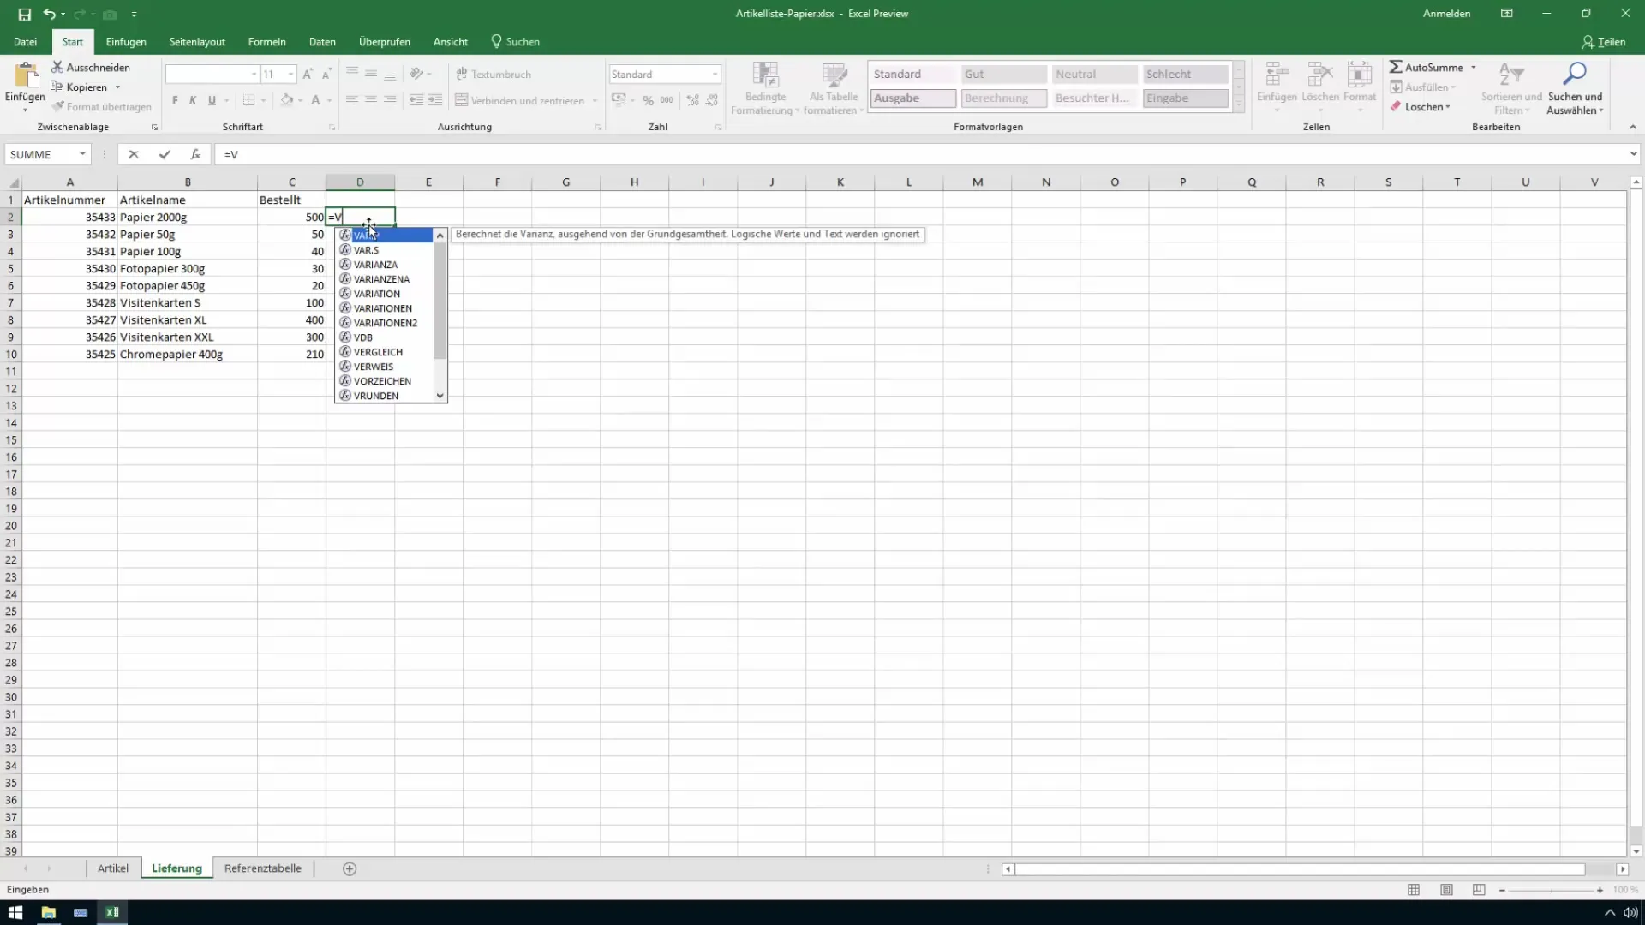
Task: Open Sortieren und Filtern menu
Action: (1511, 88)
